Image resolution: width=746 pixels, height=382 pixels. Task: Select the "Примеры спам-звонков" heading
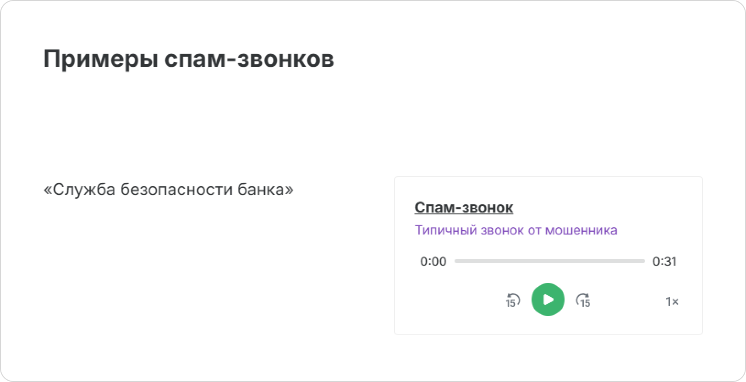(x=188, y=59)
